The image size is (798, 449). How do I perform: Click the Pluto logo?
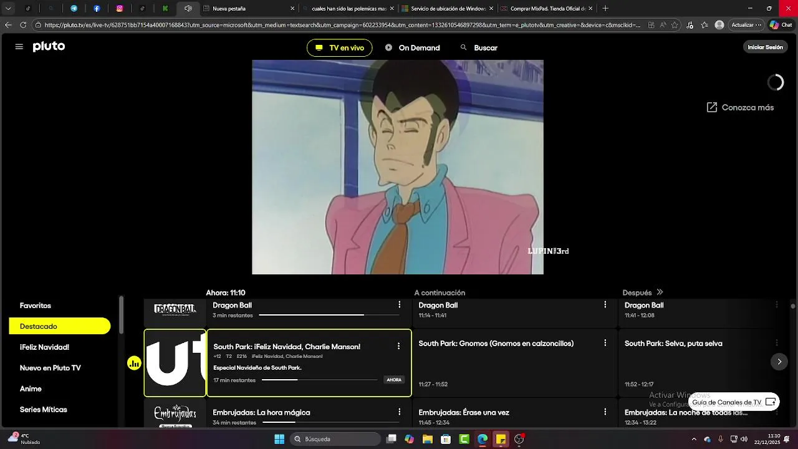click(49, 47)
